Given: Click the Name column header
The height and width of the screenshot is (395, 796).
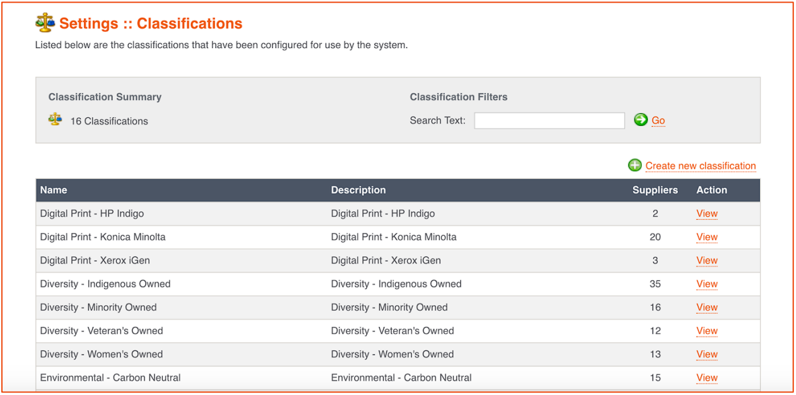Looking at the screenshot, I should pyautogui.click(x=53, y=190).
